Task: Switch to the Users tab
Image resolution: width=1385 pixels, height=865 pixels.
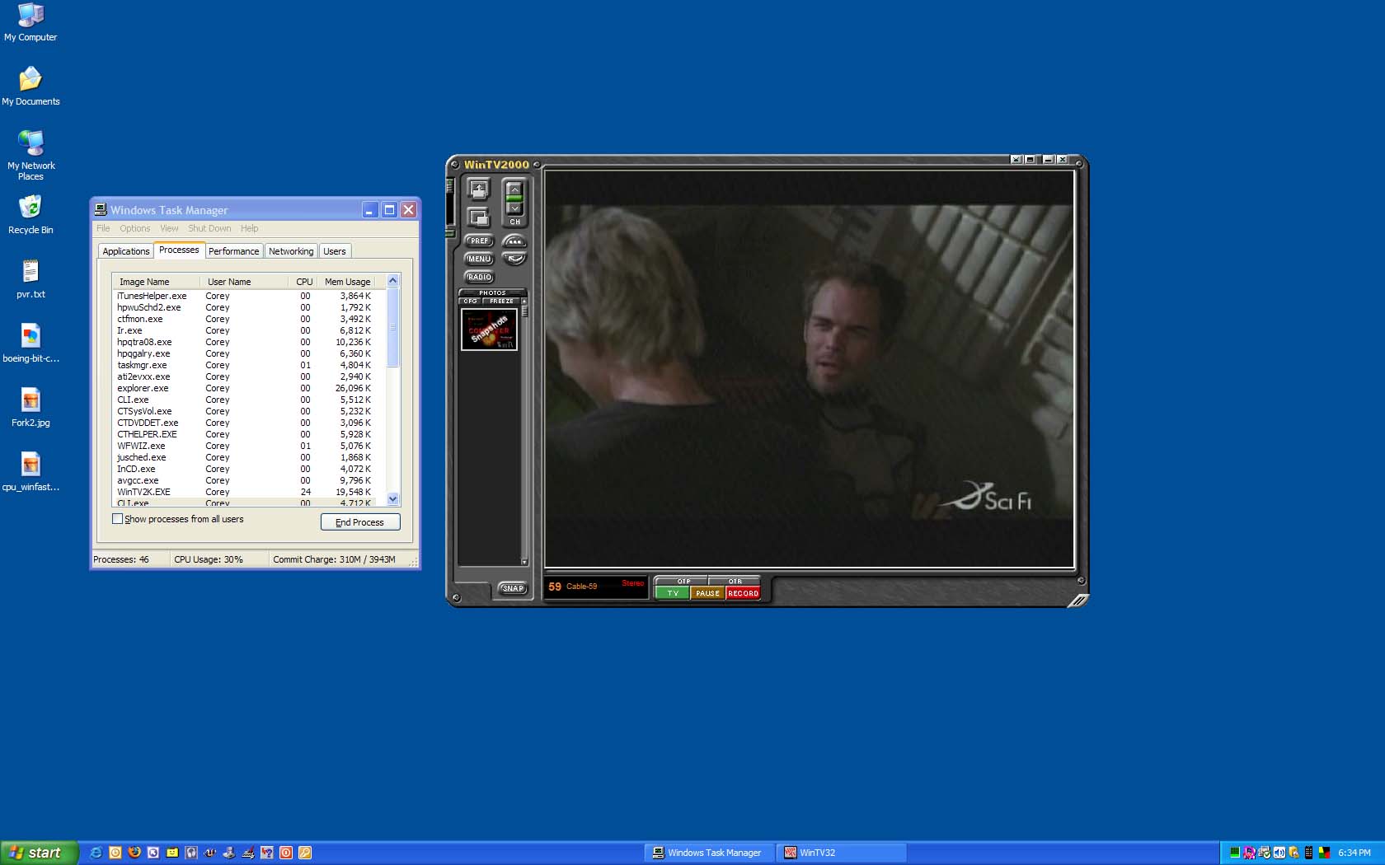Action: click(x=335, y=251)
